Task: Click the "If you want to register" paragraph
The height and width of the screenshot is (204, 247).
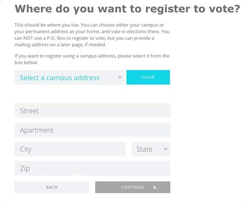Action: (92, 59)
